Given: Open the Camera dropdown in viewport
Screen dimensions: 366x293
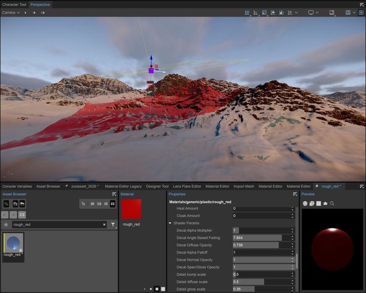Looking at the screenshot, I should click(11, 12).
